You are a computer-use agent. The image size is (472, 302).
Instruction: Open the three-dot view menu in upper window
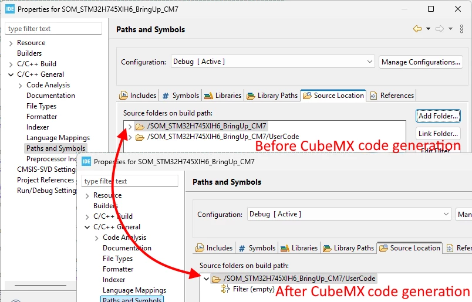click(461, 29)
